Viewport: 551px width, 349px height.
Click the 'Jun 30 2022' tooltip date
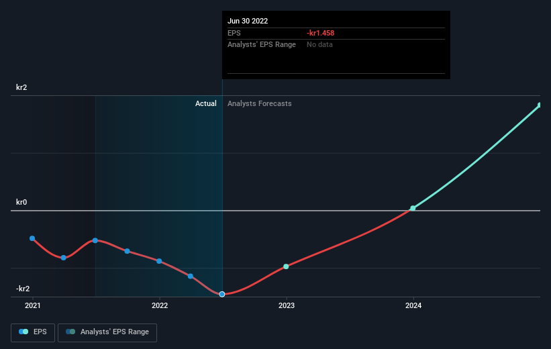tap(248, 21)
